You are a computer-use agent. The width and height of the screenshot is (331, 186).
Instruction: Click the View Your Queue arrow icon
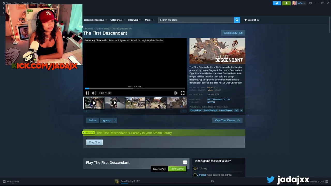pyautogui.click(x=238, y=120)
